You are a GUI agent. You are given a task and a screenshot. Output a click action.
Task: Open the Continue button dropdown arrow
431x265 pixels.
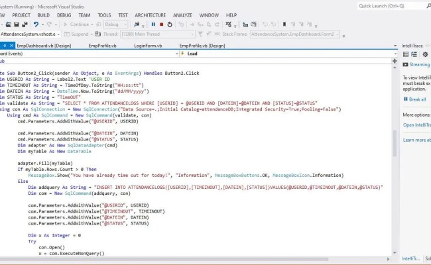click(x=92, y=25)
